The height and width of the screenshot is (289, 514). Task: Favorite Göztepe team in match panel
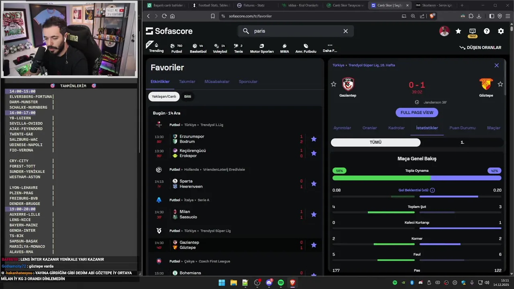[500, 84]
